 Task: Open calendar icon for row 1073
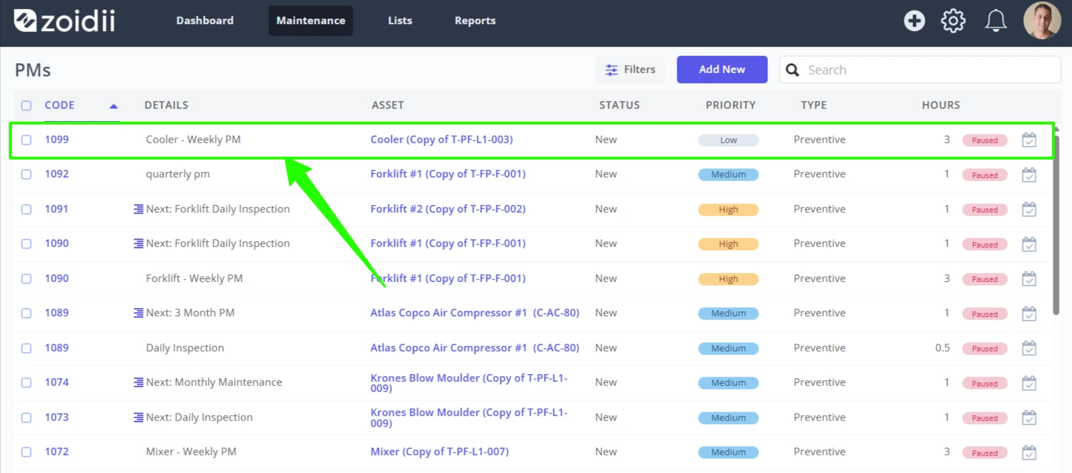tap(1029, 417)
